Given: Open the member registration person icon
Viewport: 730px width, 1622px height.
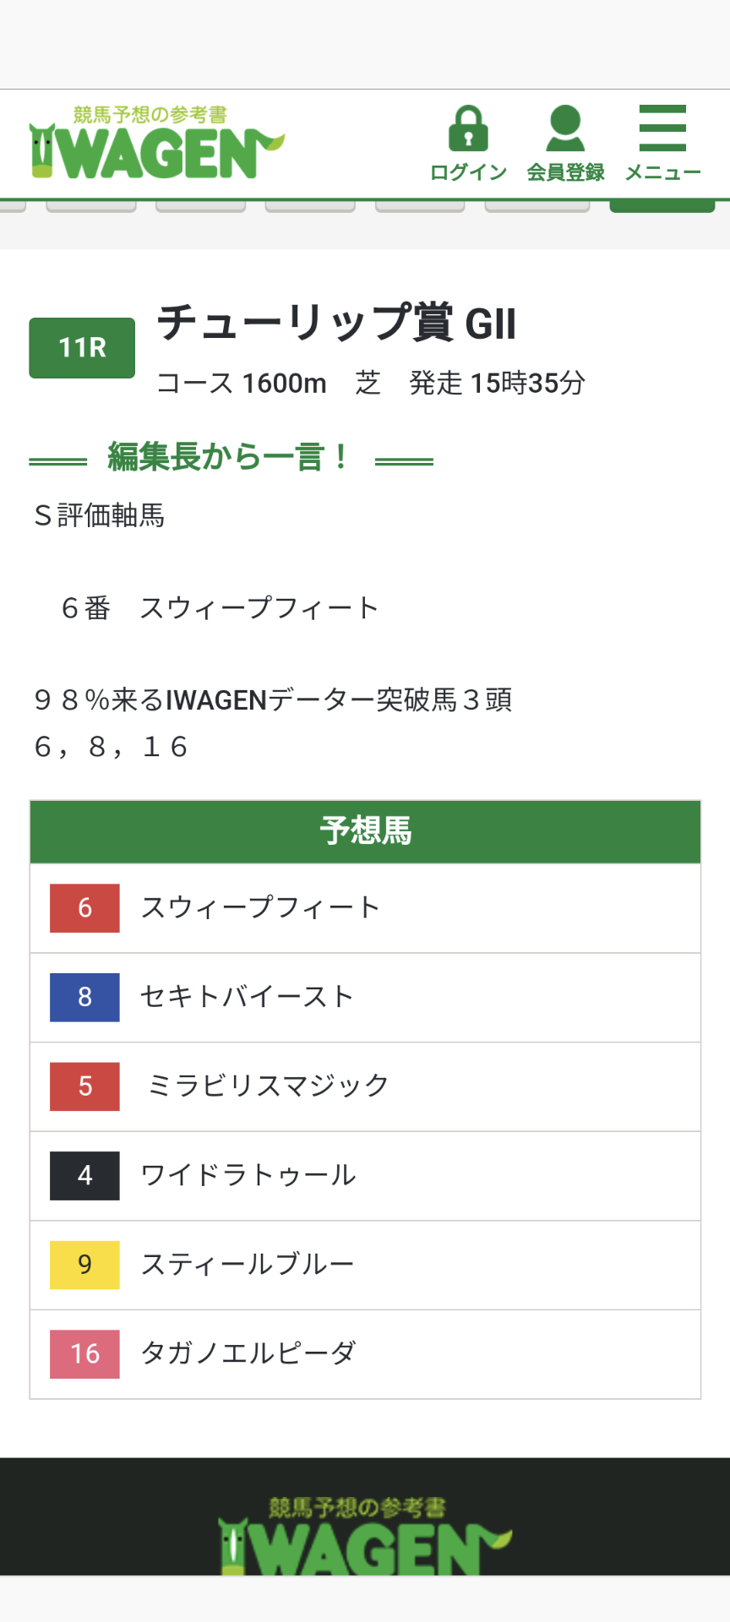Looking at the screenshot, I should [x=565, y=128].
